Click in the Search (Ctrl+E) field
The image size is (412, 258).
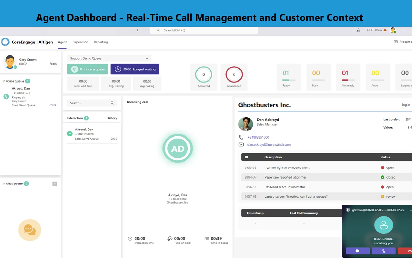[204, 30]
